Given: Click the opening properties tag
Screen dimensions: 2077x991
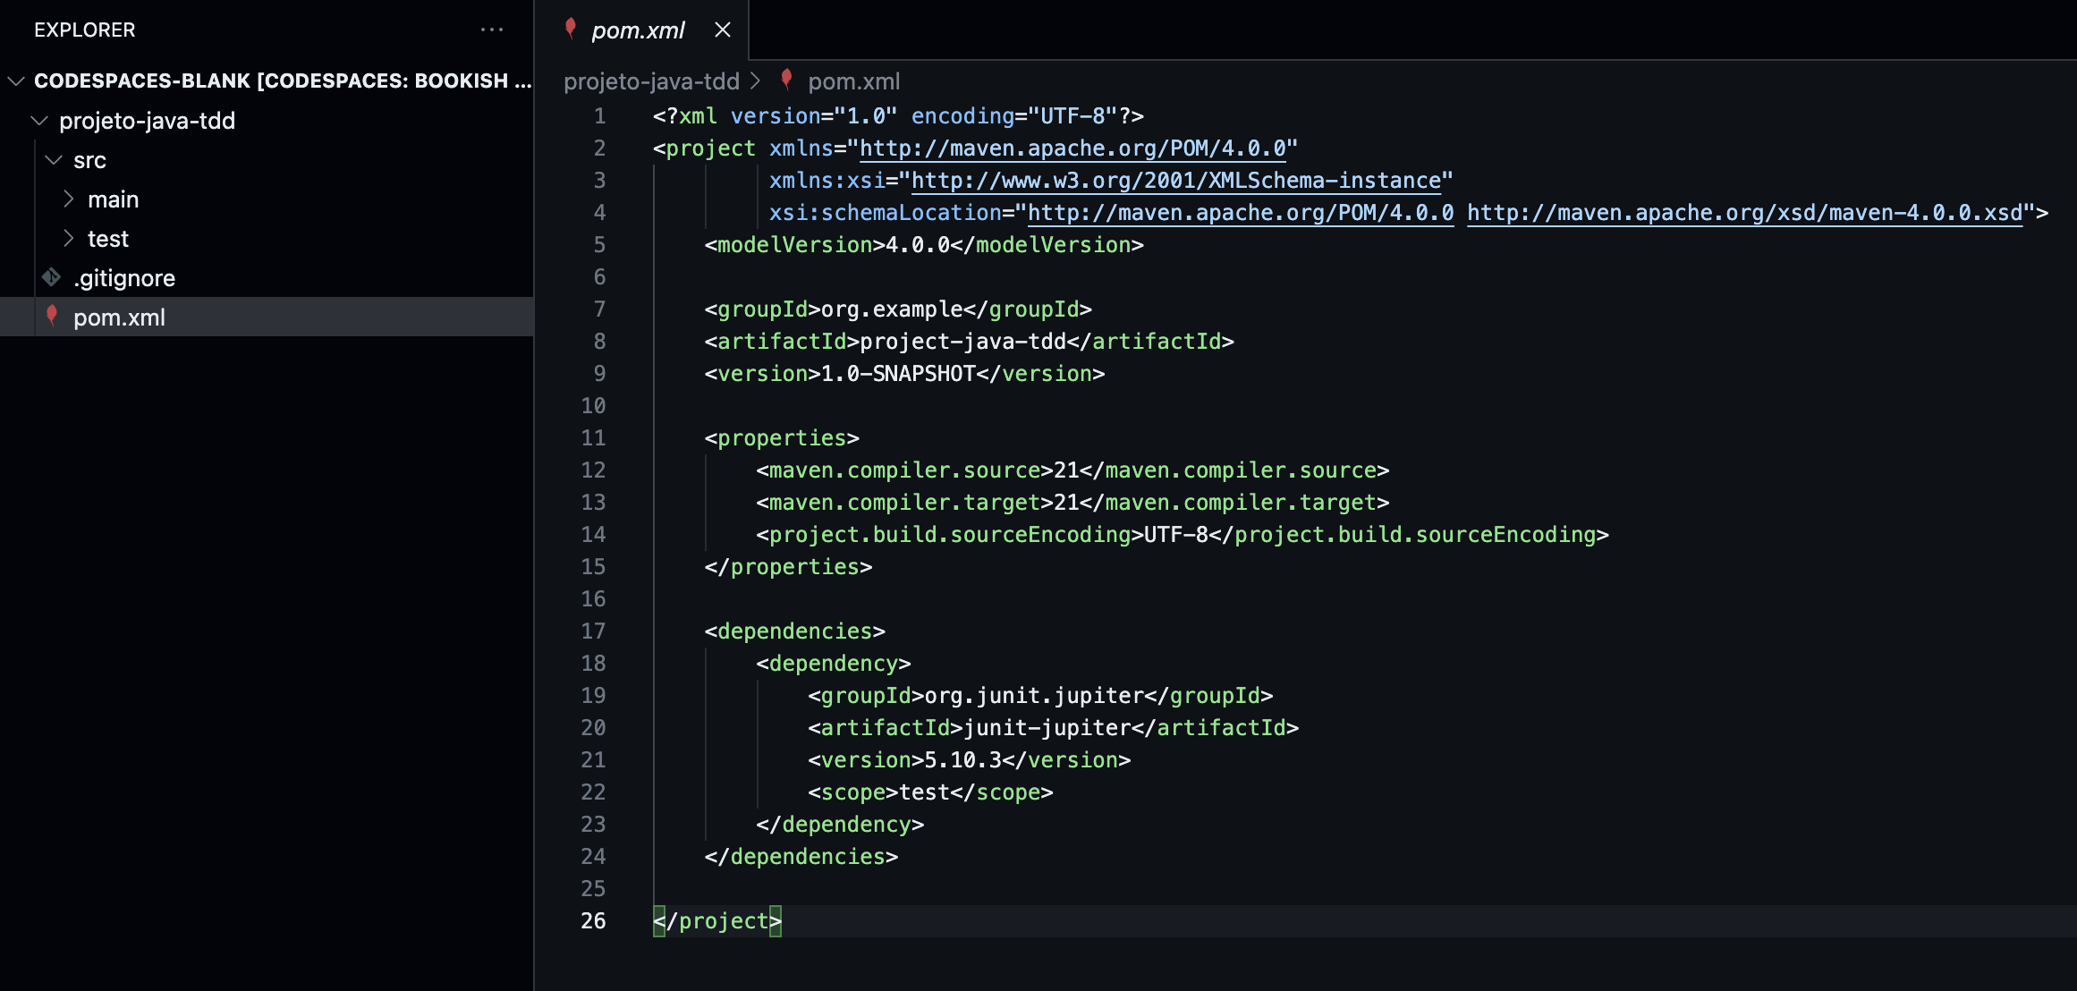Looking at the screenshot, I should [x=782, y=438].
